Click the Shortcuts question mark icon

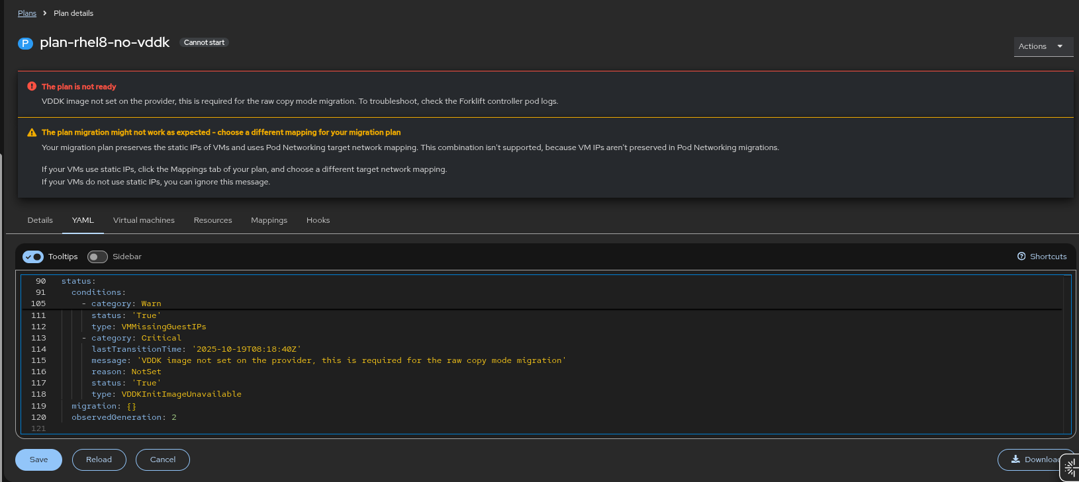tap(1021, 257)
